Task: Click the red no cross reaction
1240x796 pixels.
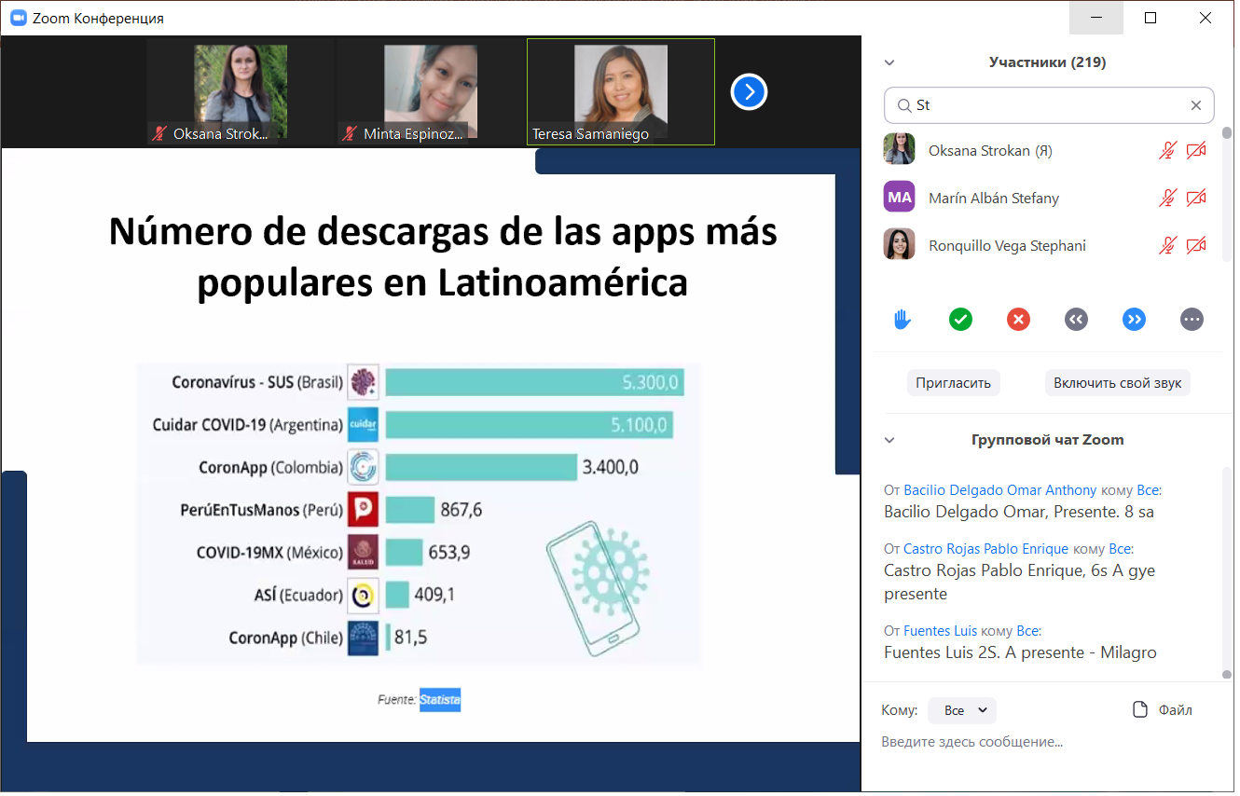Action: point(1018,320)
